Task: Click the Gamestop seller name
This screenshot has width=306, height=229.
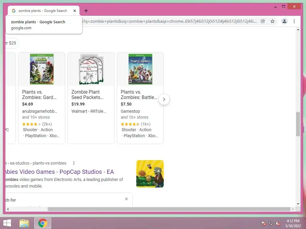Action: tap(130, 111)
